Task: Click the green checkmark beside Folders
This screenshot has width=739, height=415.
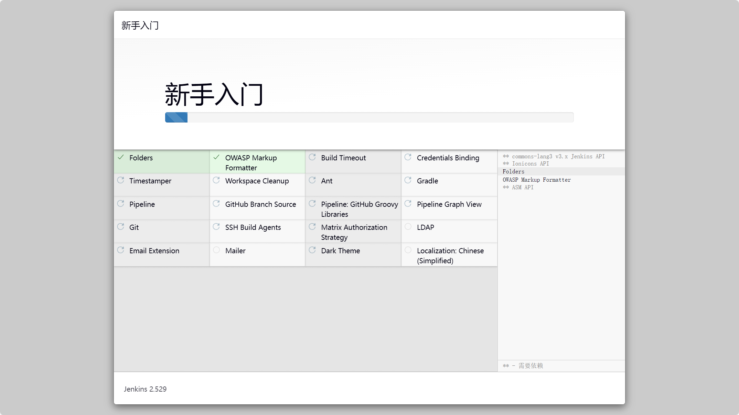Action: [x=121, y=157]
